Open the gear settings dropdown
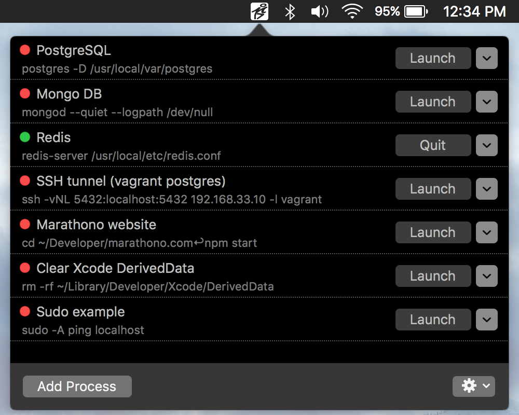Image resolution: width=519 pixels, height=415 pixels. (474, 386)
